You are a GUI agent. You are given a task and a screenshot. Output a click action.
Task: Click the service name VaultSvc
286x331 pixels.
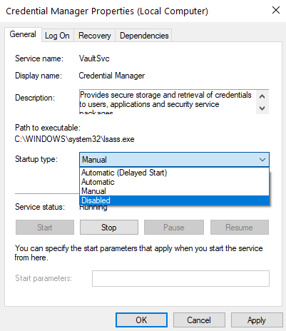94,58
